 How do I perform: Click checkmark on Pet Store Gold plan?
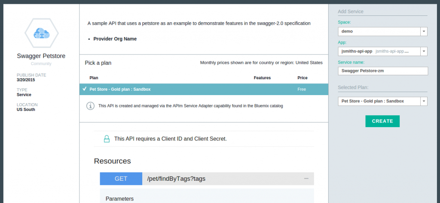pyautogui.click(x=85, y=89)
